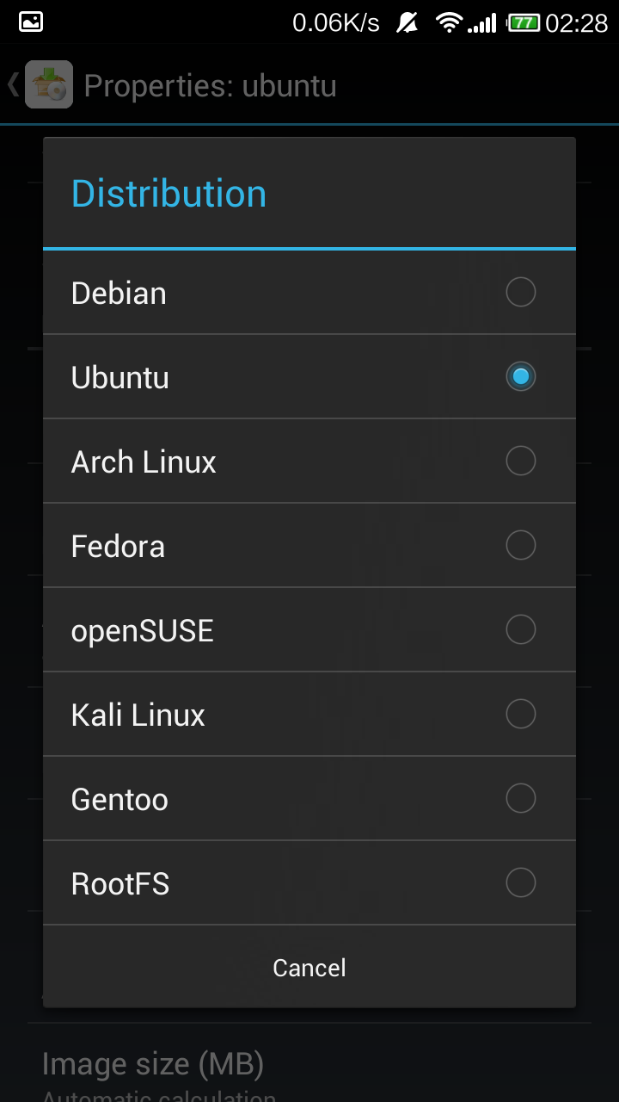The width and height of the screenshot is (619, 1102).
Task: Pick the openSUSE distribution entry
Action: 309,630
